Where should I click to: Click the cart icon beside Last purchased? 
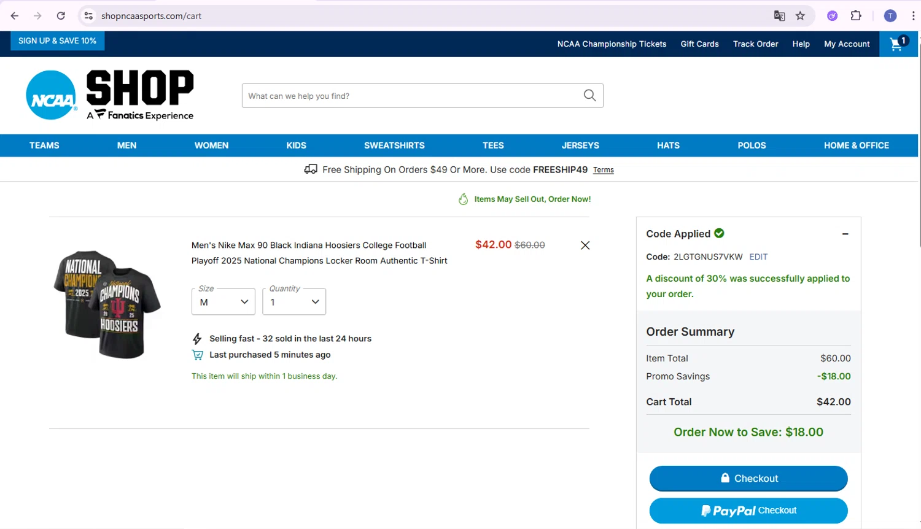[197, 355]
